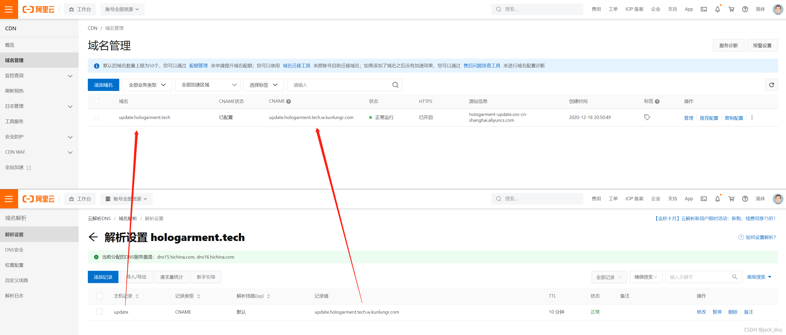Click the refresh icon beside domain search
Viewport: 786px width, 335px height.
click(771, 85)
